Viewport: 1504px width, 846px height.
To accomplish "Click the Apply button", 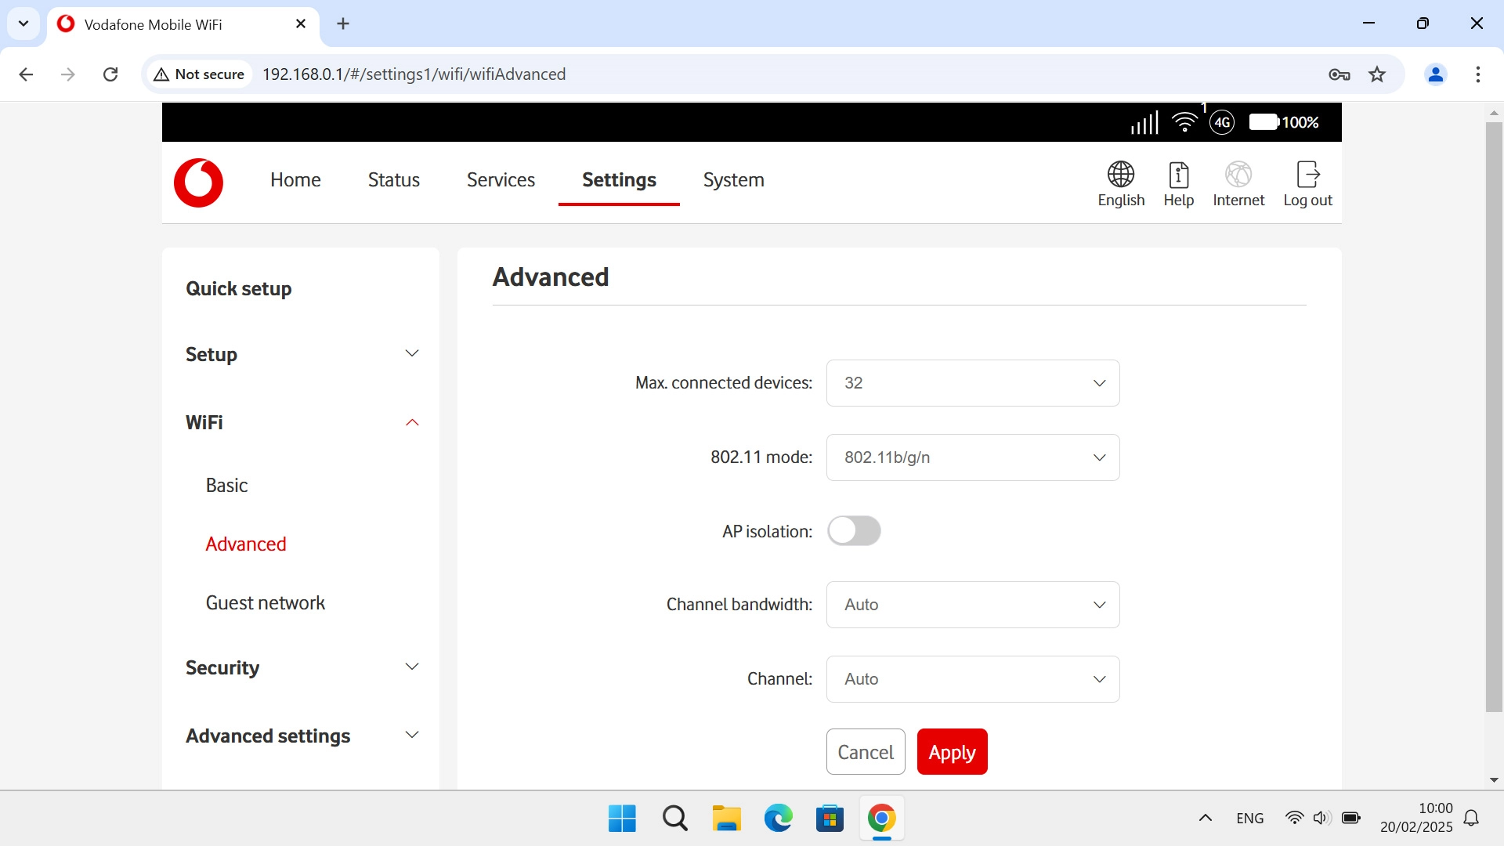I will pyautogui.click(x=952, y=751).
